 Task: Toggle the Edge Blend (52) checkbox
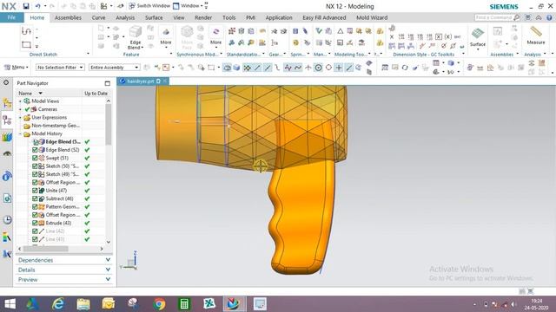click(35, 150)
